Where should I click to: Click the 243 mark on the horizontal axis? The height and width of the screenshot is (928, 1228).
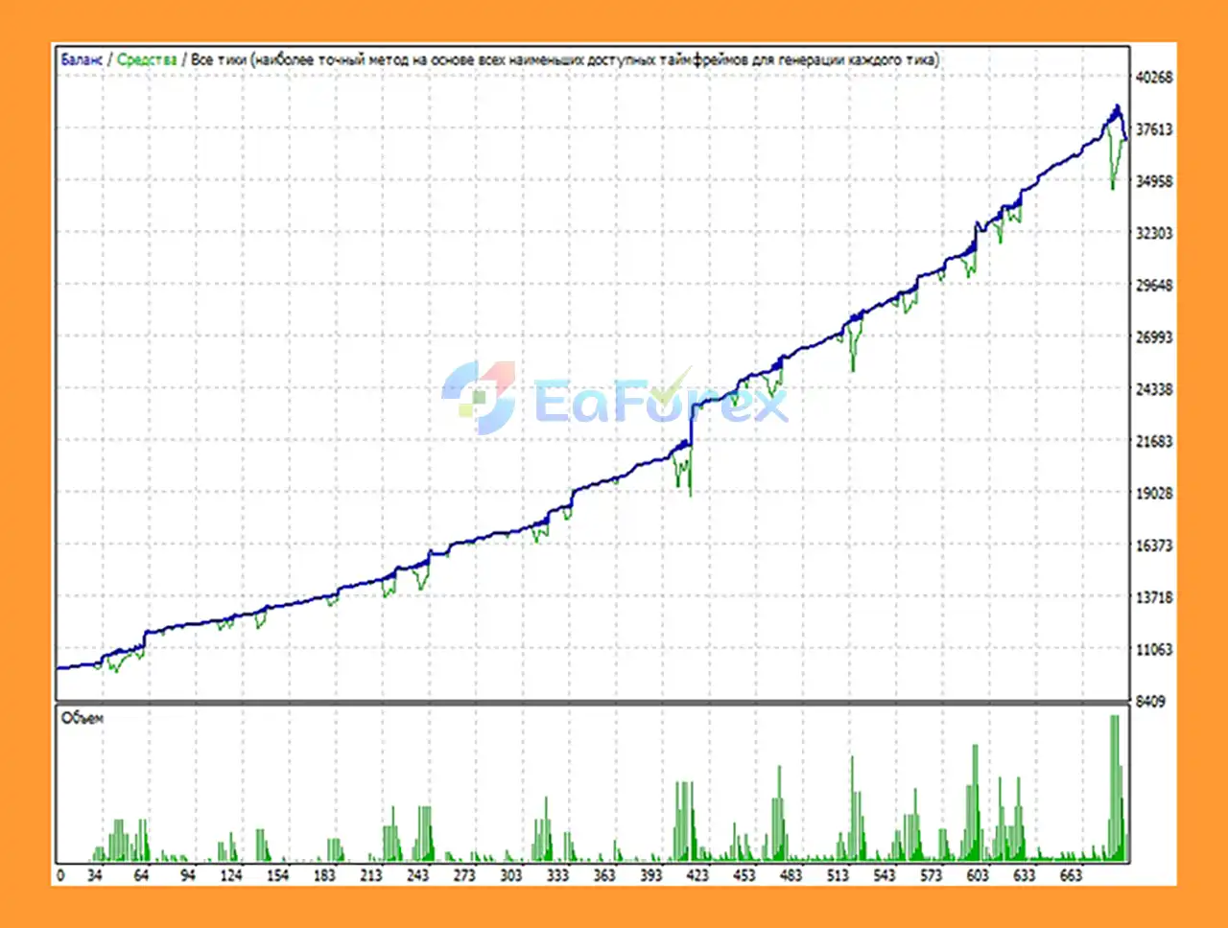pos(417,875)
